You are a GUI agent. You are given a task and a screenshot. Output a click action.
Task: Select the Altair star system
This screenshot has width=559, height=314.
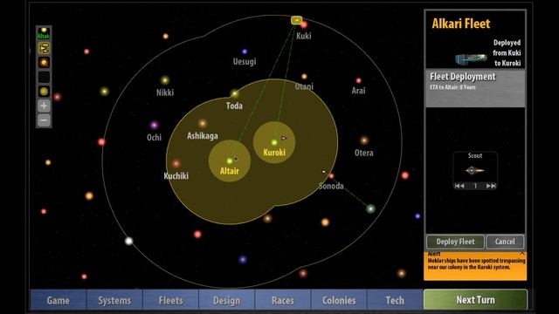point(229,161)
